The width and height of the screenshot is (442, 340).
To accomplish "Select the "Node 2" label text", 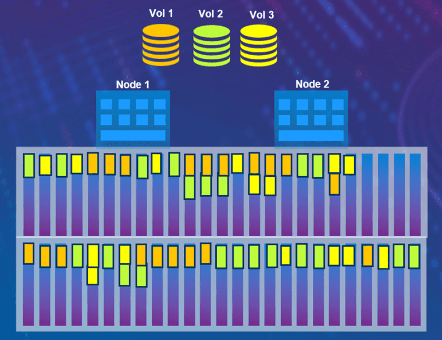I will (x=312, y=84).
